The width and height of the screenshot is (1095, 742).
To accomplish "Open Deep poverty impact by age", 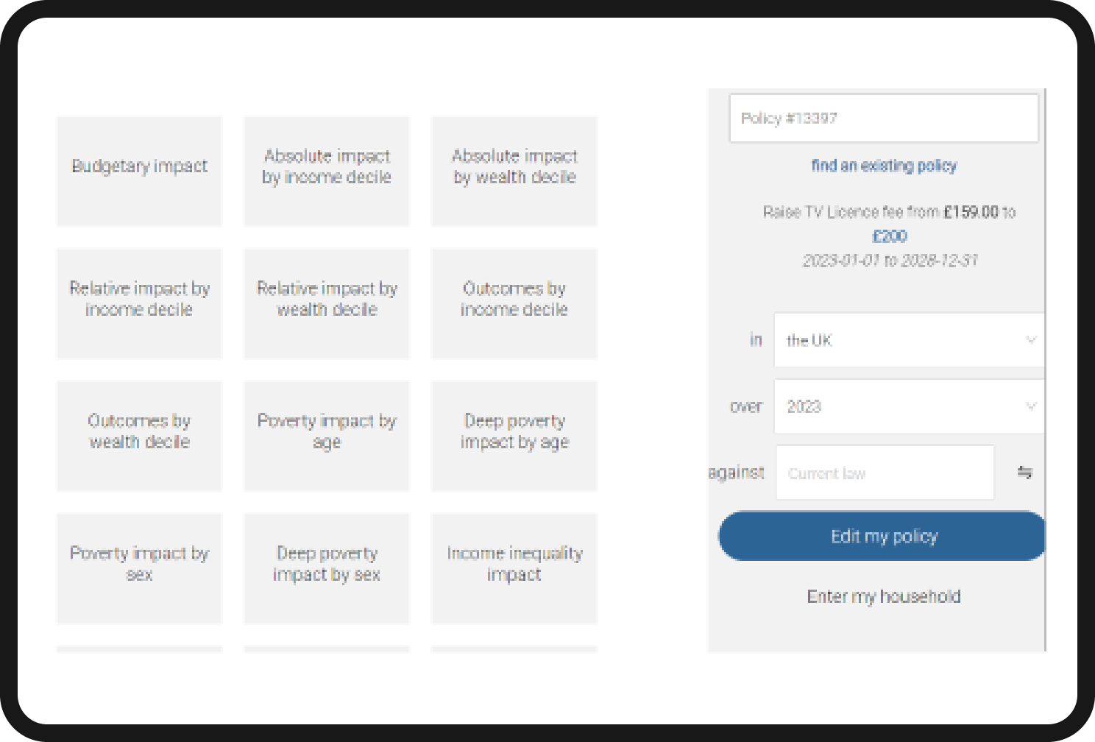I will tap(514, 436).
